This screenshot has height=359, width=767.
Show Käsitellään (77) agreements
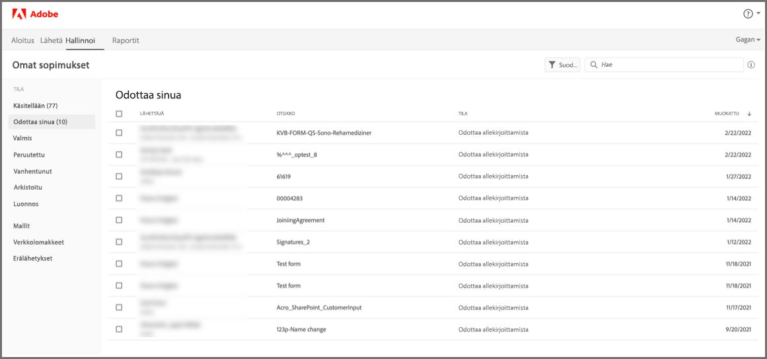(36, 105)
